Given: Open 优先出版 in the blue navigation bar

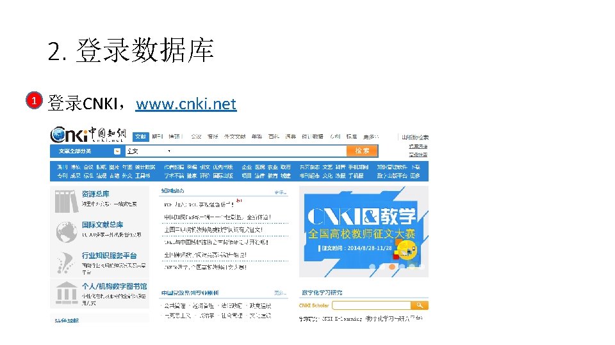Looking at the screenshot, I should coord(223,167).
